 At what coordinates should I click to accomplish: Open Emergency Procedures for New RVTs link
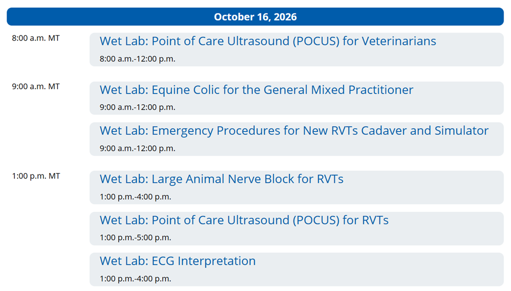click(294, 130)
